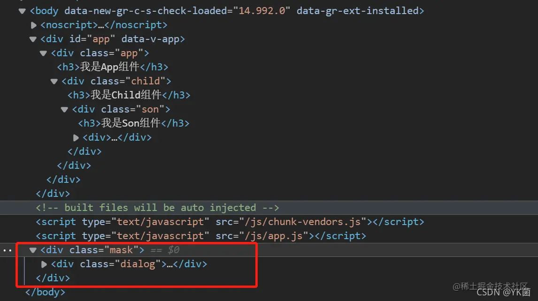The image size is (538, 301).
Task: Open the /js/chunk-vendors.js src link
Action: 303,222
